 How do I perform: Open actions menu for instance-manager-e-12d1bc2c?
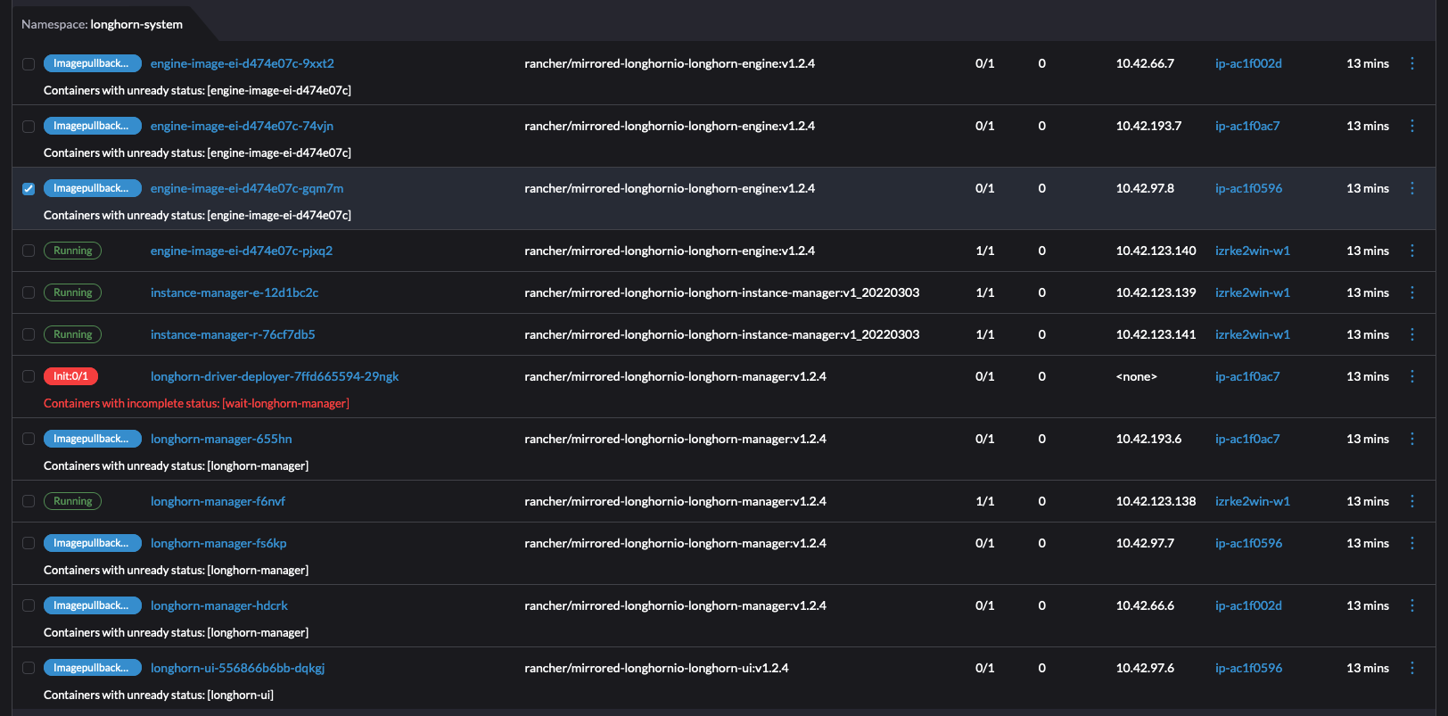click(x=1412, y=292)
